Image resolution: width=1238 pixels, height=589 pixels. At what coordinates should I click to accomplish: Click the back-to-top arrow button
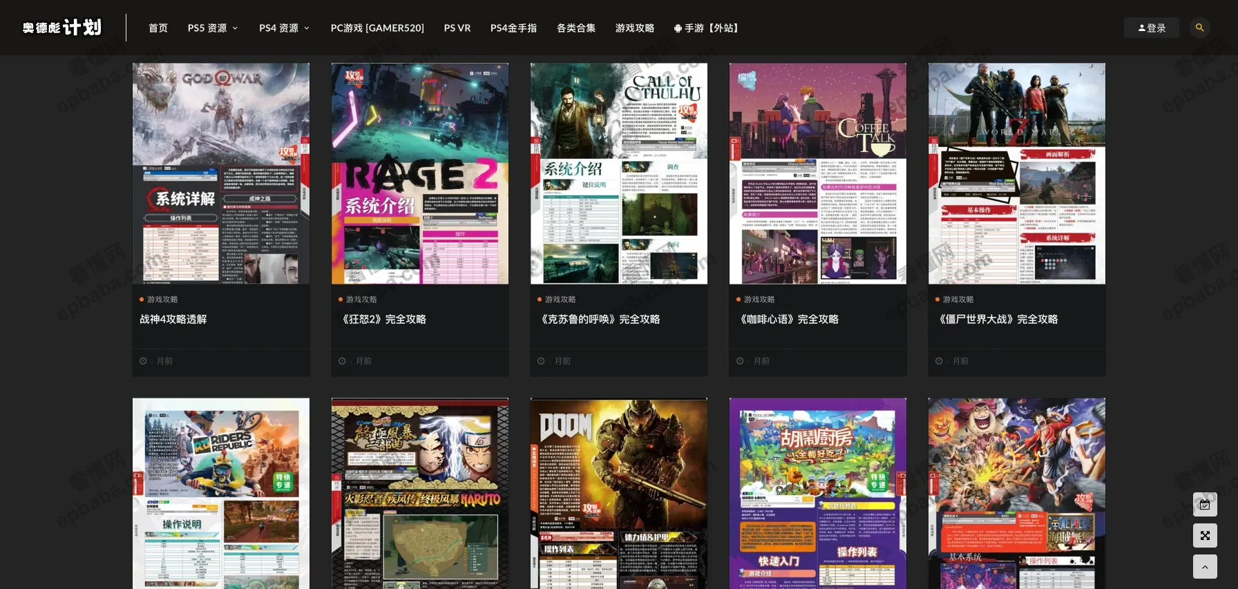[1205, 567]
